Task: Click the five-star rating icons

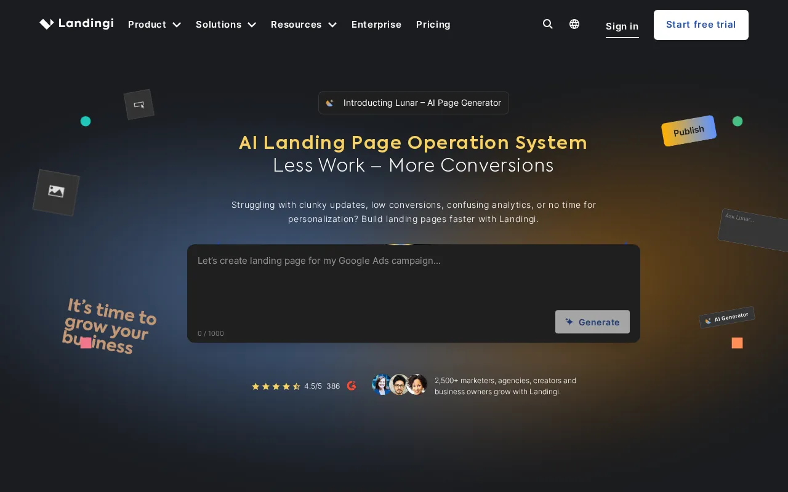Action: 276,386
